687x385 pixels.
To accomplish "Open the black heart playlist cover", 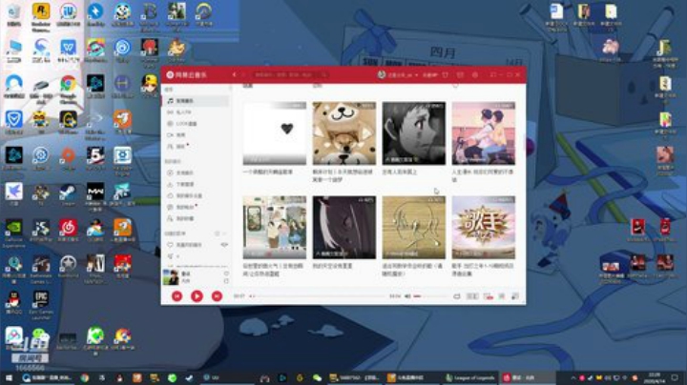I will [x=275, y=133].
